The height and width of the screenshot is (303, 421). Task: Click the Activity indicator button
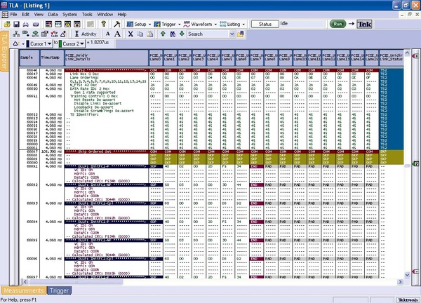tap(85, 33)
